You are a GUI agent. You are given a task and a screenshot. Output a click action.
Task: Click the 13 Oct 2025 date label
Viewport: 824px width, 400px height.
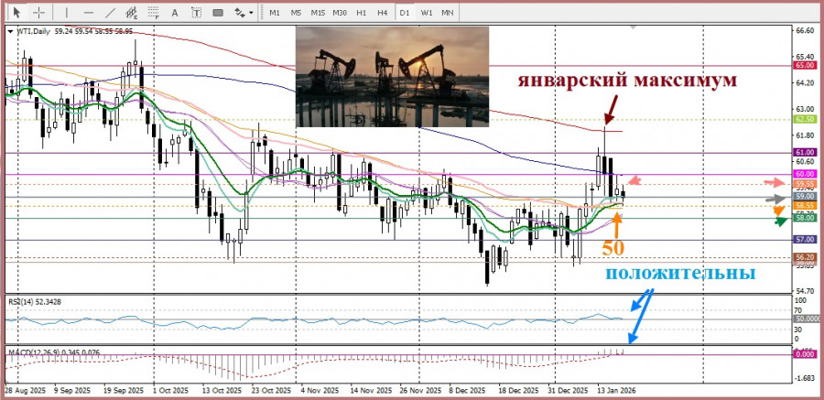click(222, 391)
